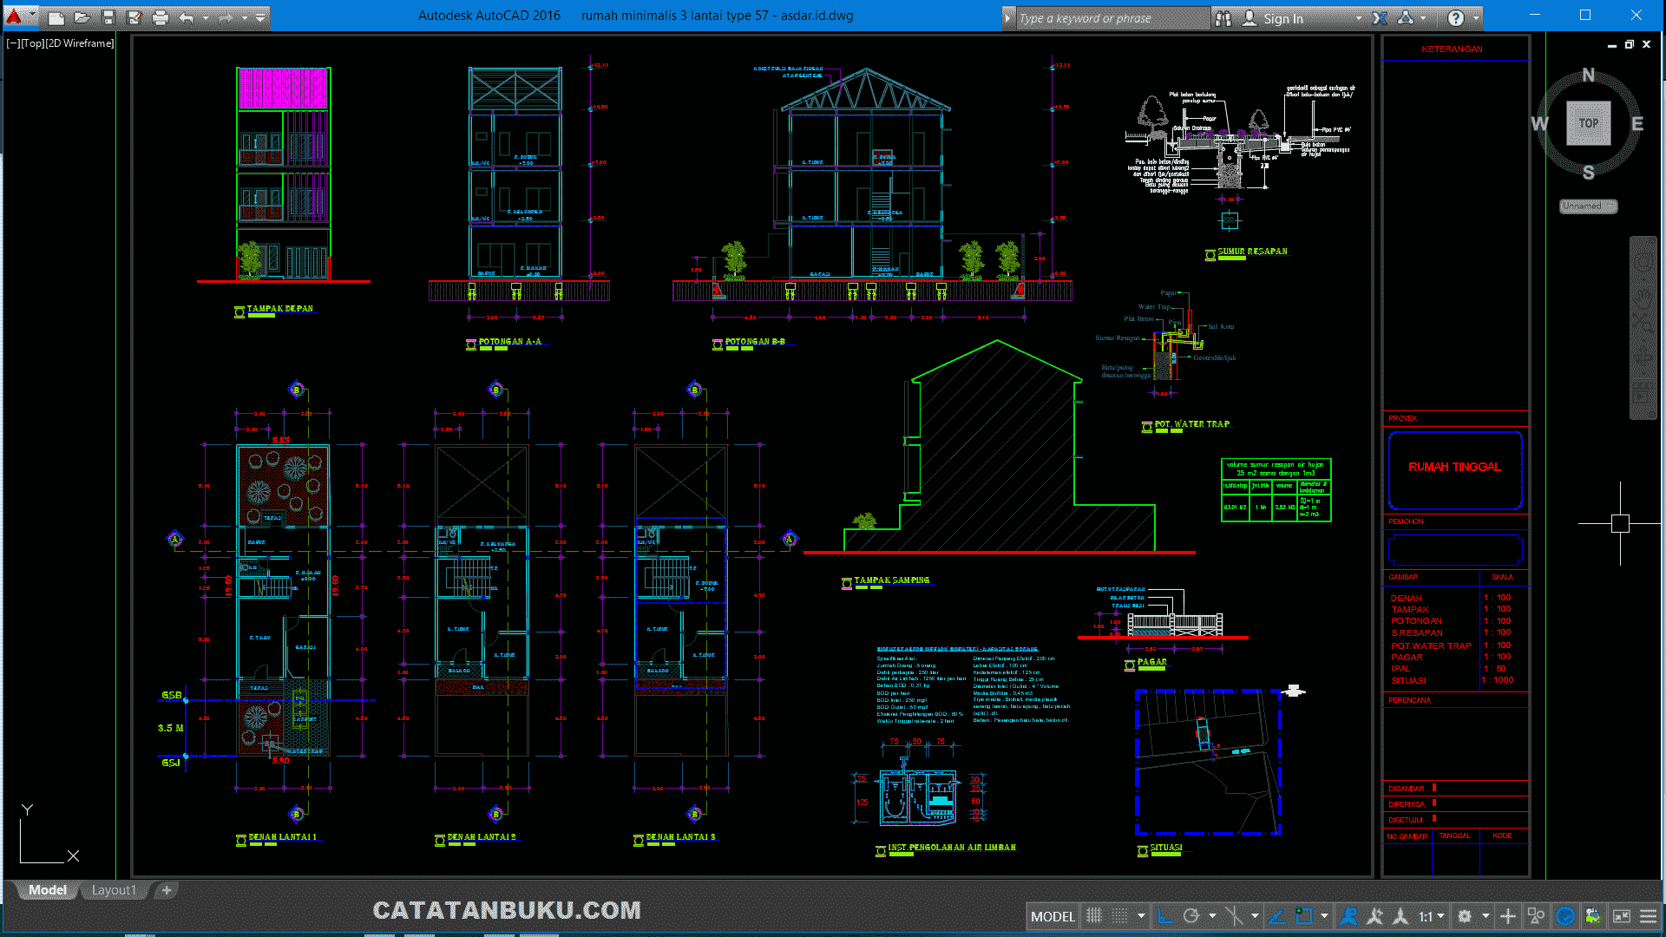Open the Sign In dropdown arrow
The height and width of the screenshot is (937, 1666).
[1359, 18]
